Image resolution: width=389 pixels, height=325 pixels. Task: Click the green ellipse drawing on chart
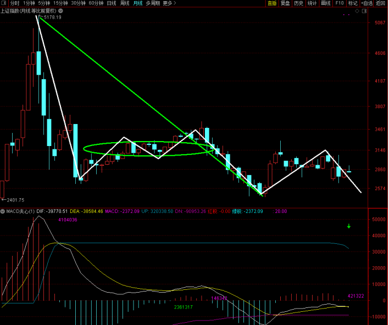point(84,148)
